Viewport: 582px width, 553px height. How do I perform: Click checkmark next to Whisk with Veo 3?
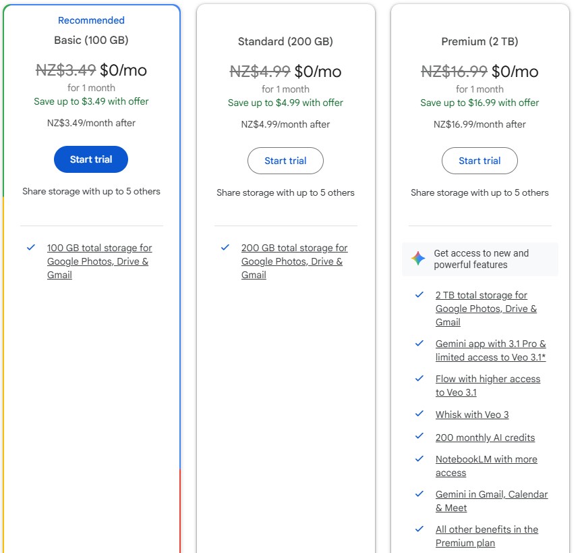pyautogui.click(x=419, y=415)
